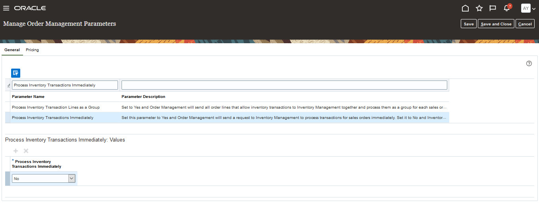Open the Watchlist flag icon
The image size is (539, 203).
(x=493, y=8)
